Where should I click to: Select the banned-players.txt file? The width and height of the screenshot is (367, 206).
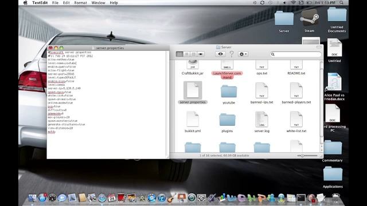[296, 93]
